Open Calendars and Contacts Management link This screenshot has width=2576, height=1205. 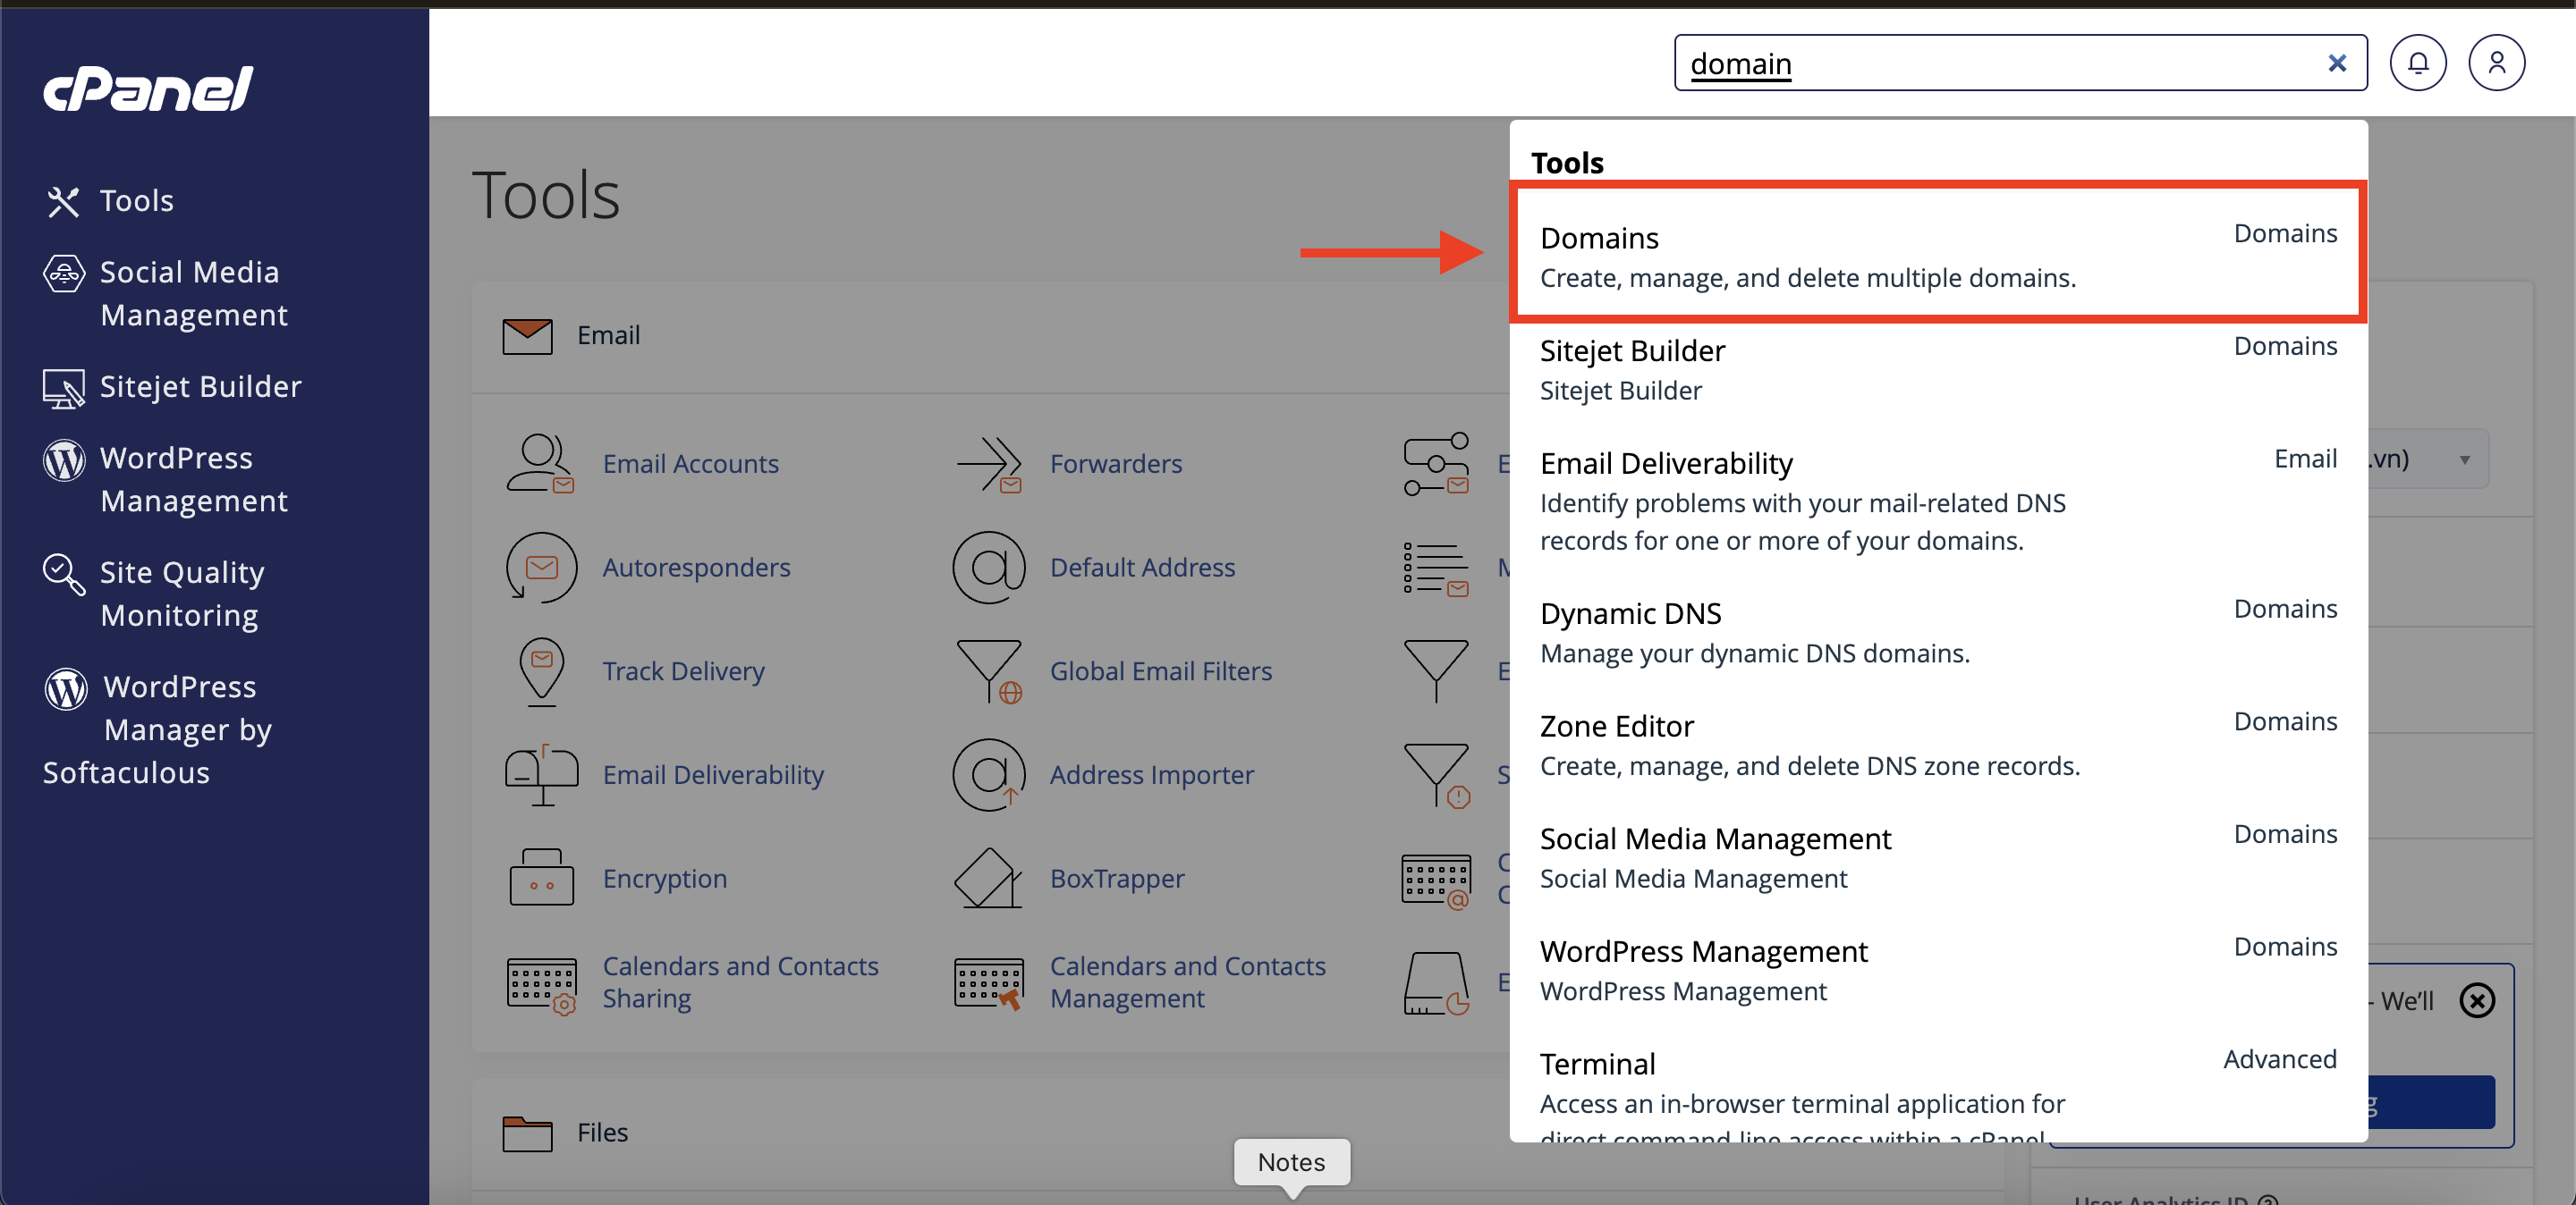tap(1187, 982)
